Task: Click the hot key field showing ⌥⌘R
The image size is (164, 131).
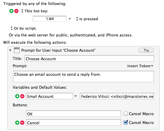Action: [x=50, y=19]
